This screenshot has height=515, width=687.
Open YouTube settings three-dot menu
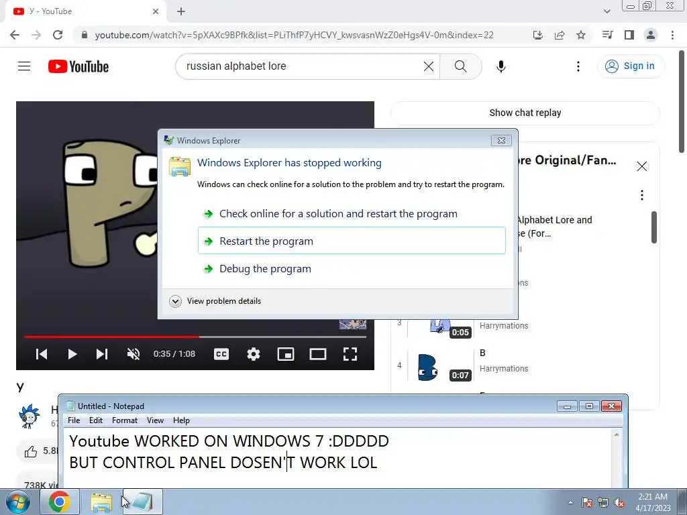[x=578, y=66]
